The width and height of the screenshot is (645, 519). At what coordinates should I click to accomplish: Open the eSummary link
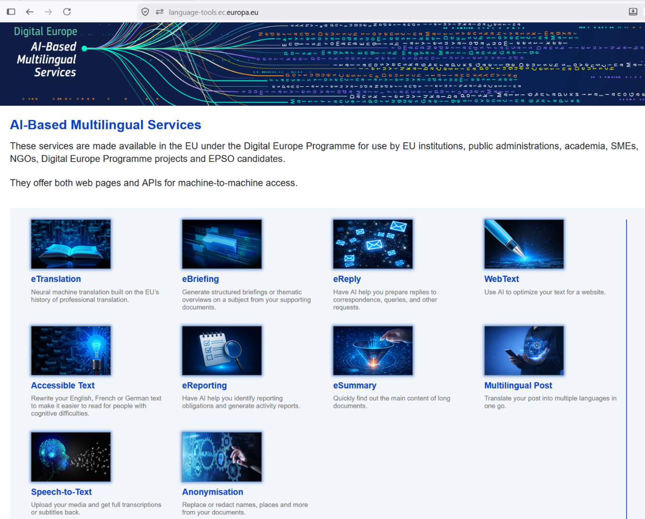coord(355,385)
